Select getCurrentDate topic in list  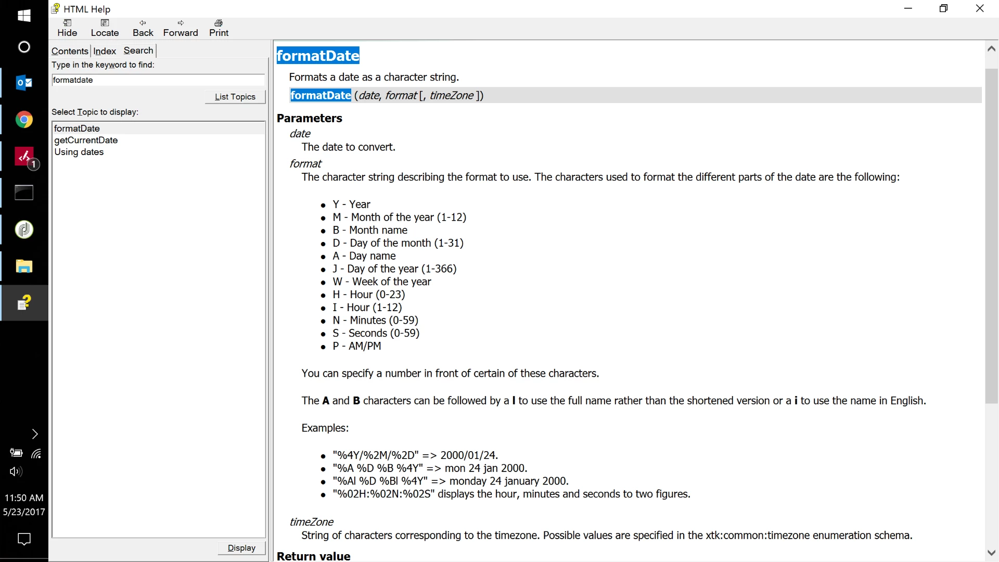pos(86,140)
